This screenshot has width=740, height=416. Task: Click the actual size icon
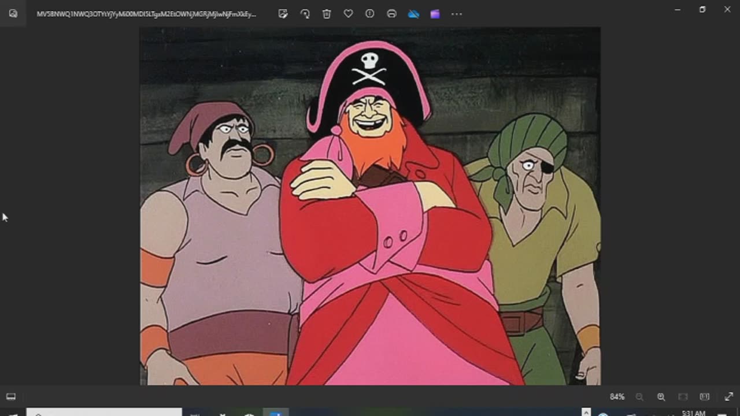pos(704,397)
